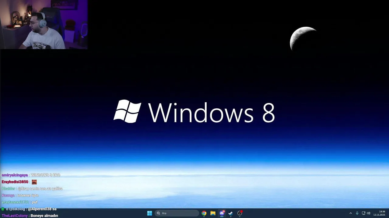The image size is (389, 218).
Task: Open Discord from the taskbar
Action: click(x=222, y=213)
